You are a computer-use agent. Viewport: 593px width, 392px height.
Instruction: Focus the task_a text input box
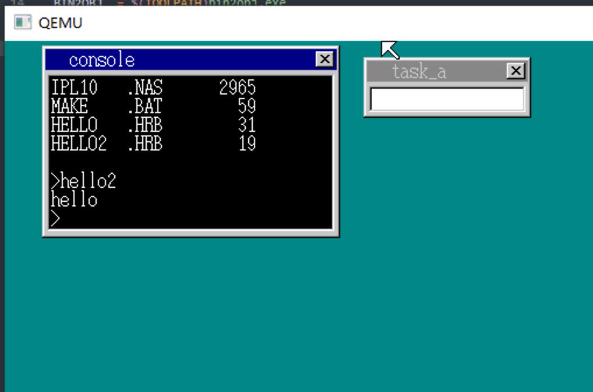447,99
